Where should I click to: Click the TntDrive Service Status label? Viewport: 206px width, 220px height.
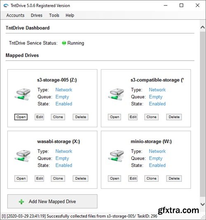(x=33, y=43)
